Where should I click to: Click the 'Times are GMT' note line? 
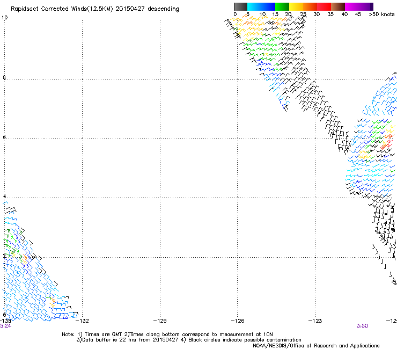(x=167, y=335)
